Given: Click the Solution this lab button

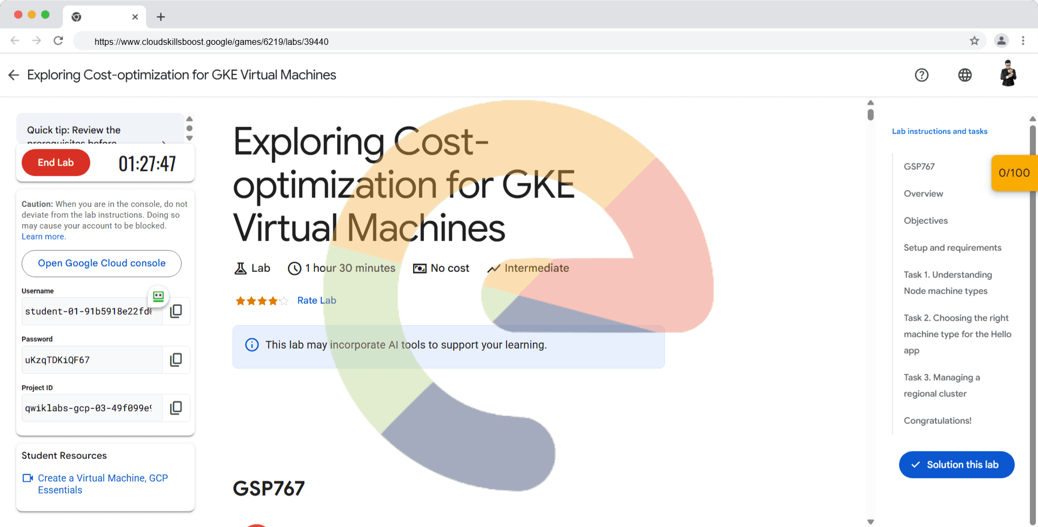Looking at the screenshot, I should click(956, 465).
